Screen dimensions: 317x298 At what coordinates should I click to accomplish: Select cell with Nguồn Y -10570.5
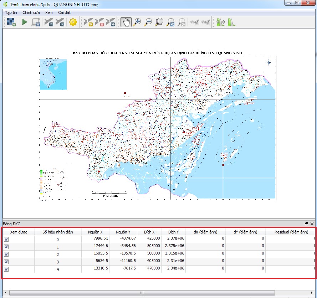click(x=123, y=253)
